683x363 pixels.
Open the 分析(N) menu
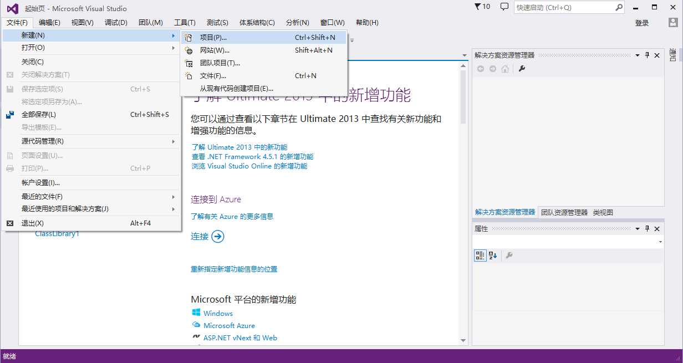point(298,23)
